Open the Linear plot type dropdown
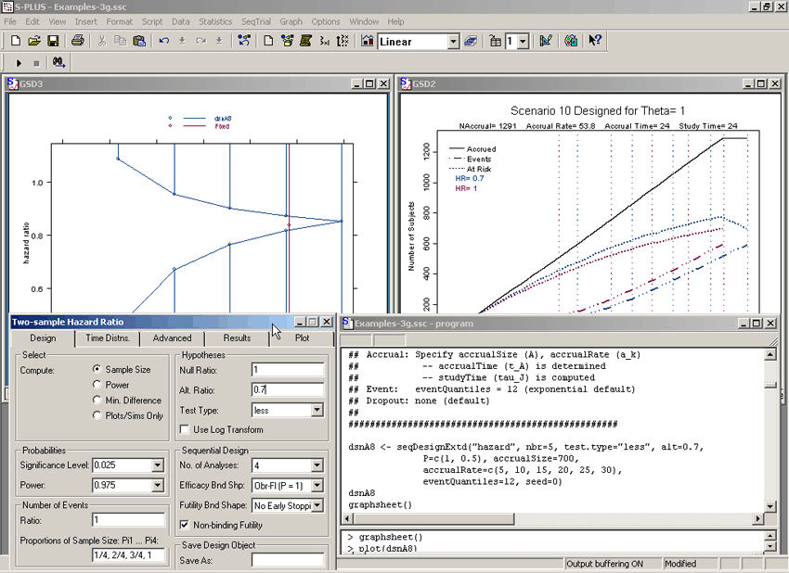 tap(453, 42)
